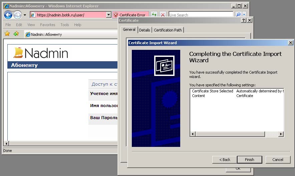Go Back in the Certificate Import Wizard
This screenshot has width=295, height=176.
coord(225,160)
